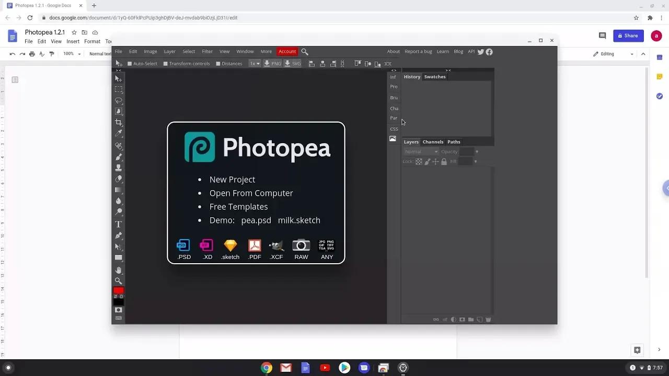Open the pea.psd demo file

pos(256,220)
